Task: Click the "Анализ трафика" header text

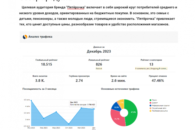Action: point(40,37)
